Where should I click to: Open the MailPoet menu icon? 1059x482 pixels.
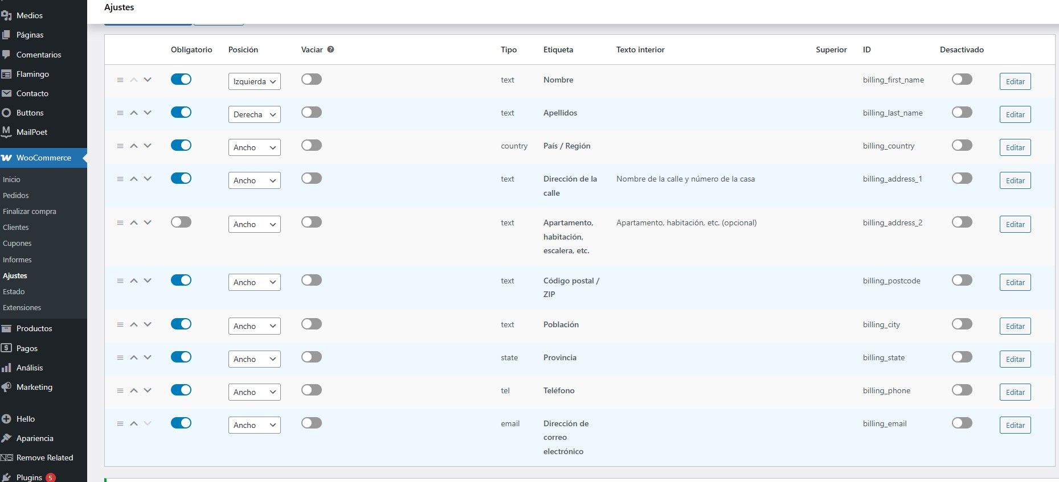point(7,132)
